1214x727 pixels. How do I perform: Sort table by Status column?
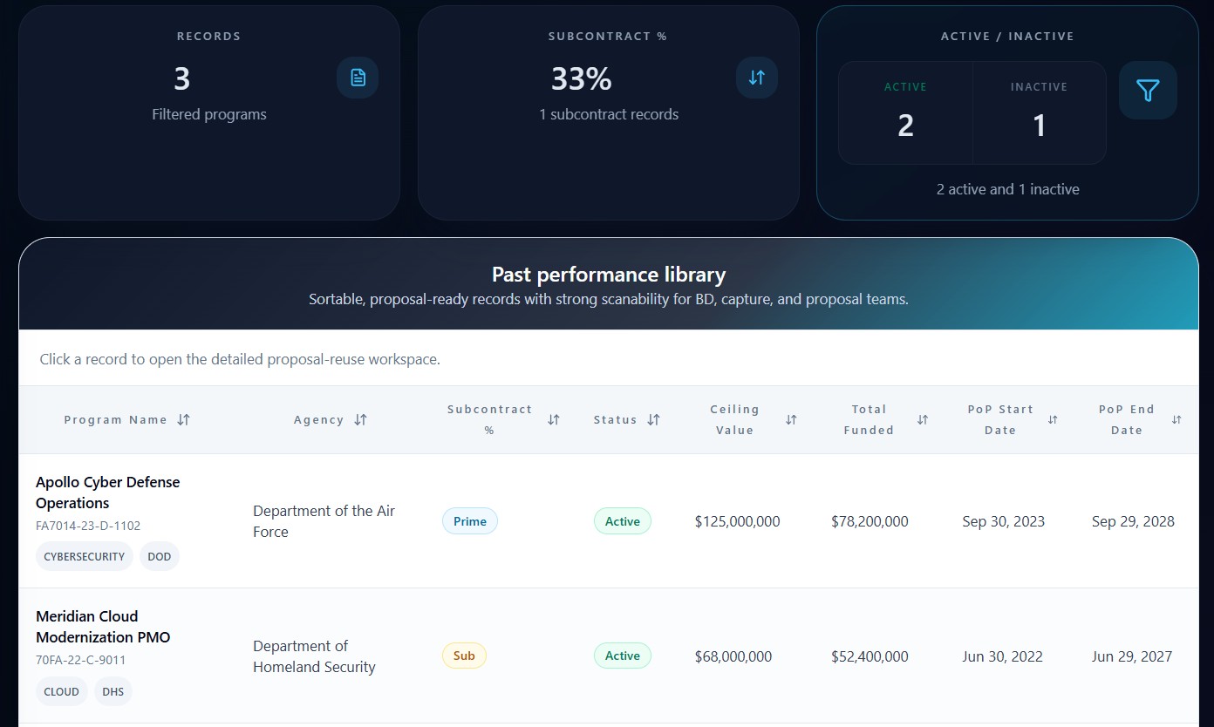click(626, 419)
